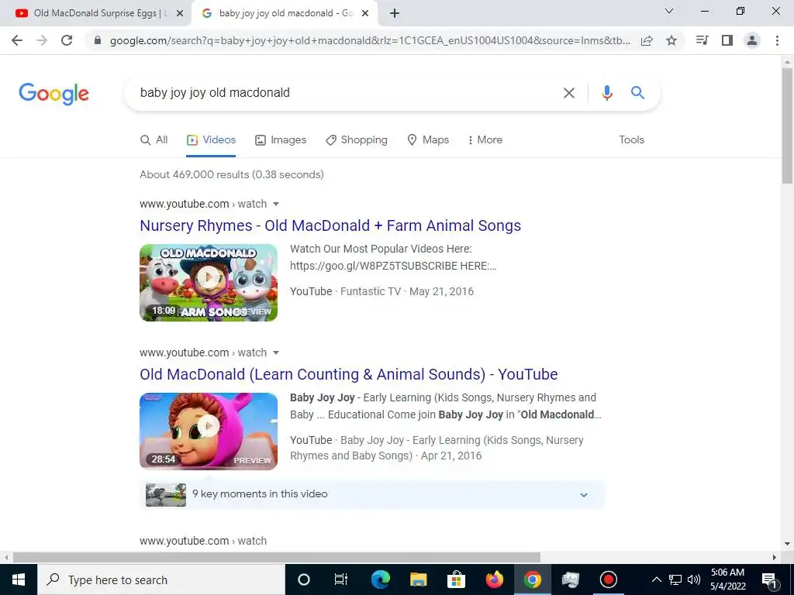Bookmark this page with the star icon

point(671,40)
